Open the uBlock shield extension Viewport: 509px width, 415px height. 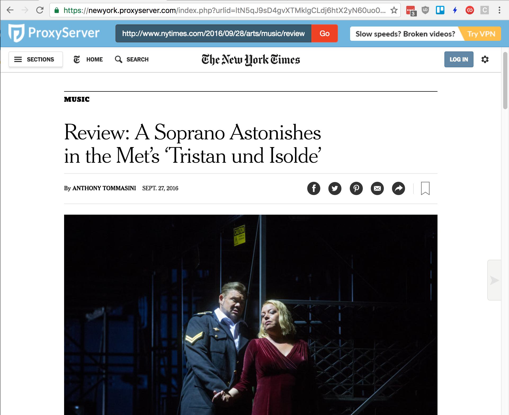coord(425,10)
